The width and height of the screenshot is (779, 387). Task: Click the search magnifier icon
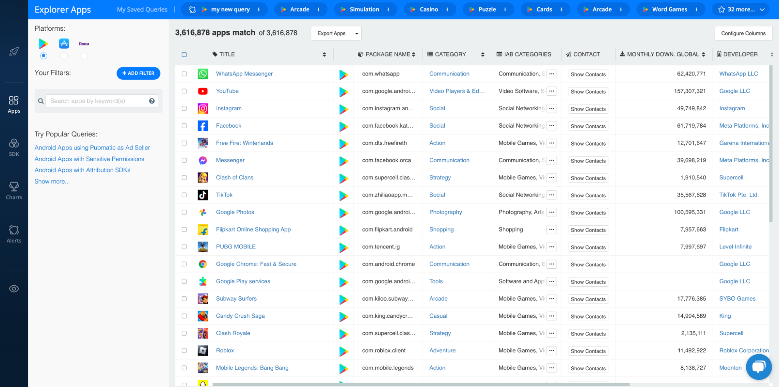pos(41,101)
